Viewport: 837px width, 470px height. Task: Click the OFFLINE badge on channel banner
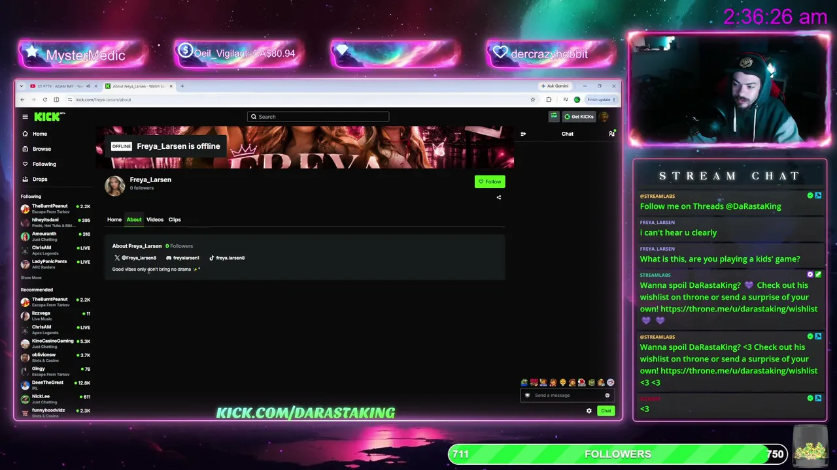pos(121,146)
